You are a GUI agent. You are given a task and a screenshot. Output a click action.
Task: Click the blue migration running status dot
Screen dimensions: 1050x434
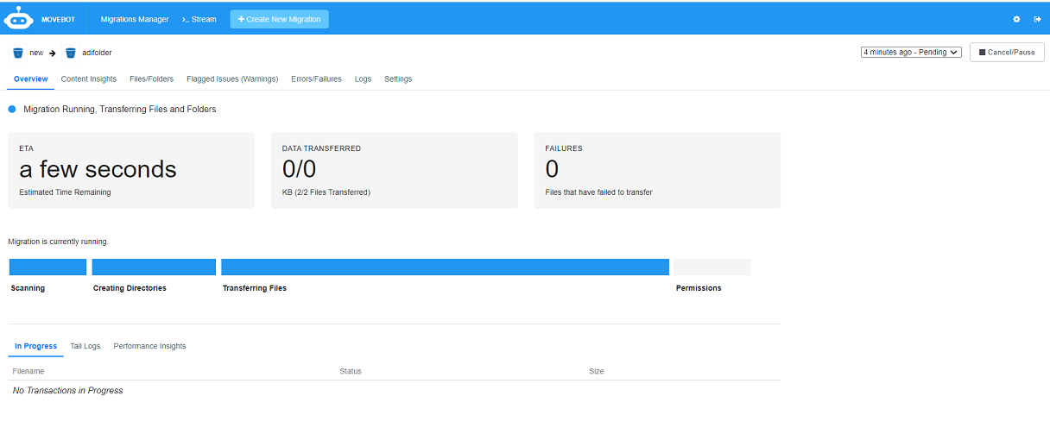(12, 110)
